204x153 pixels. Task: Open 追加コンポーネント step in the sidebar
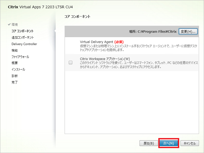pos(23,38)
